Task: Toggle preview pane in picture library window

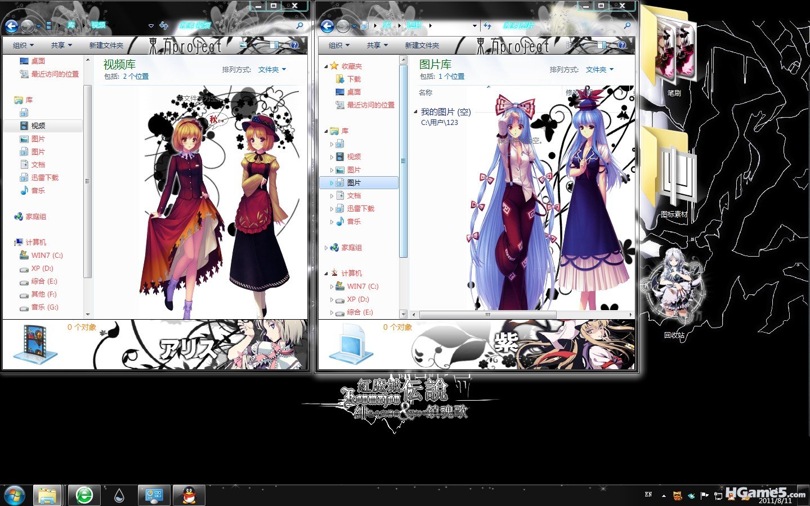Action: click(602, 45)
